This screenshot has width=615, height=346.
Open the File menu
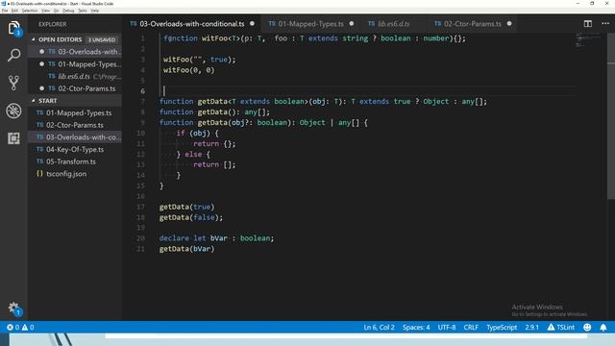(x=5, y=11)
